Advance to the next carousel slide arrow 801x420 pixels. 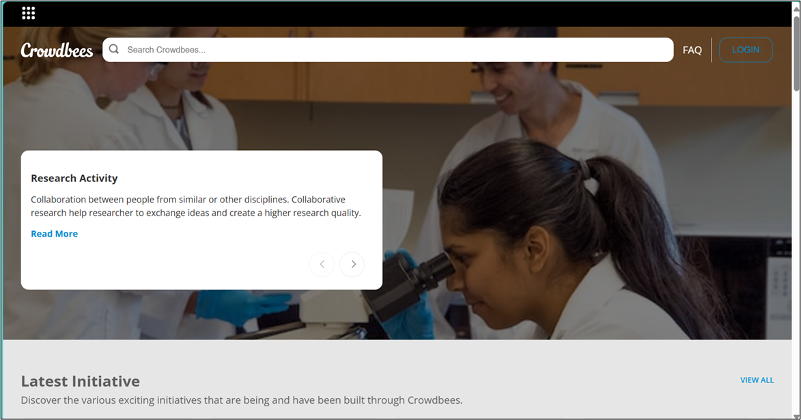352,265
